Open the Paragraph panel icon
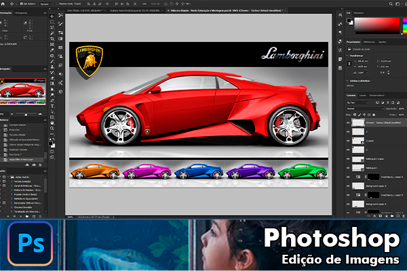 pyautogui.click(x=340, y=33)
